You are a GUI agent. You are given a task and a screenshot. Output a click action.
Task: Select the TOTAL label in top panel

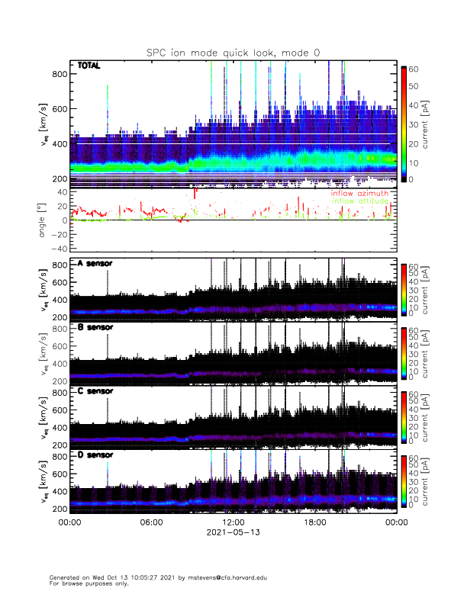click(89, 67)
